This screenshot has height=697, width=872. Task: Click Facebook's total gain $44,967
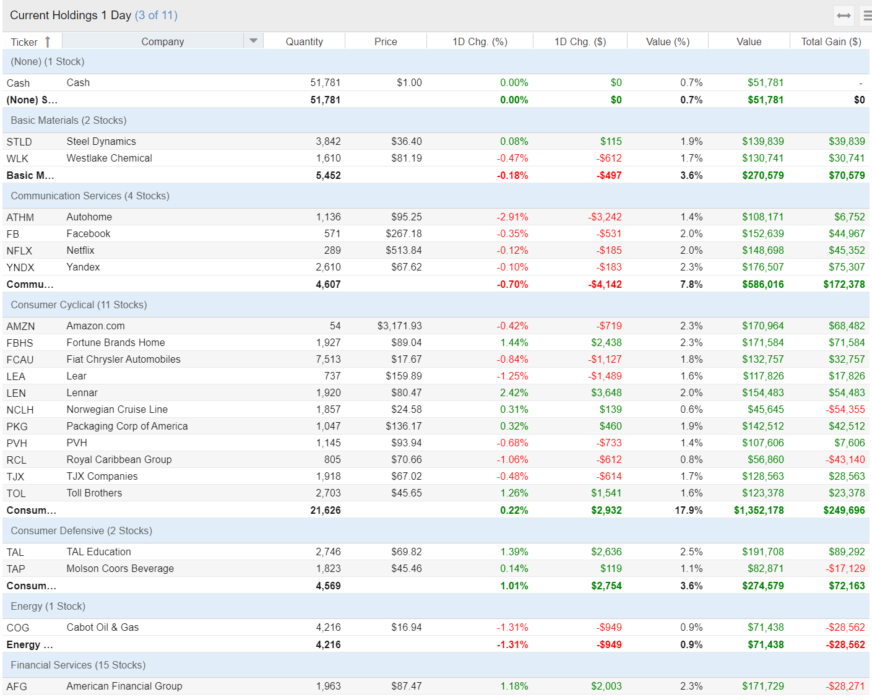tap(847, 233)
